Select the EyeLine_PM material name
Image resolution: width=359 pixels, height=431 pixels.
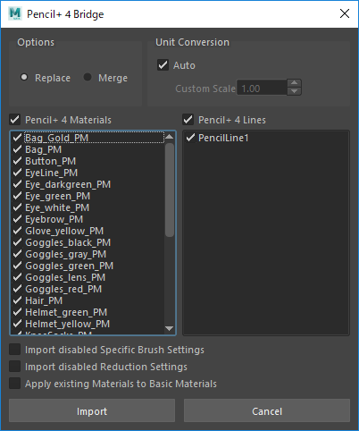coord(52,173)
